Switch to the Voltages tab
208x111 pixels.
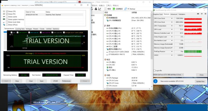[29, 29]
